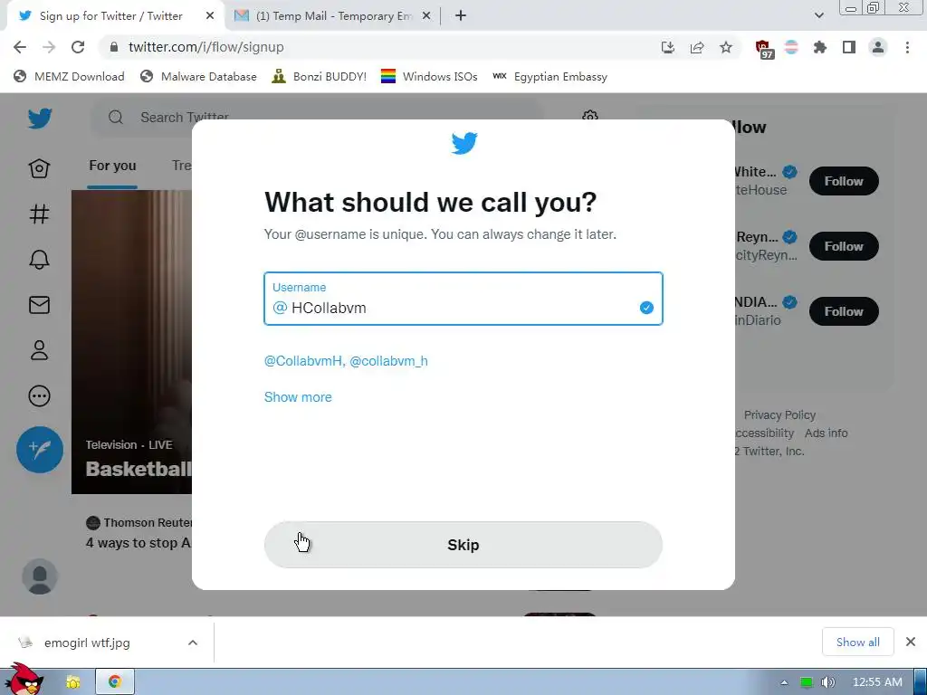
Task: Click the striped flag extension icon
Action: [791, 47]
